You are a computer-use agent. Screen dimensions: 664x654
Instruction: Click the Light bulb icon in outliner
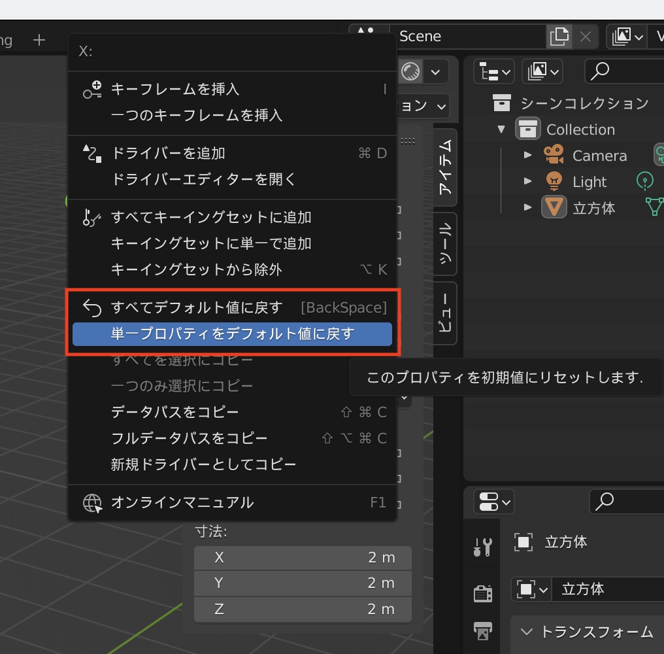(554, 182)
